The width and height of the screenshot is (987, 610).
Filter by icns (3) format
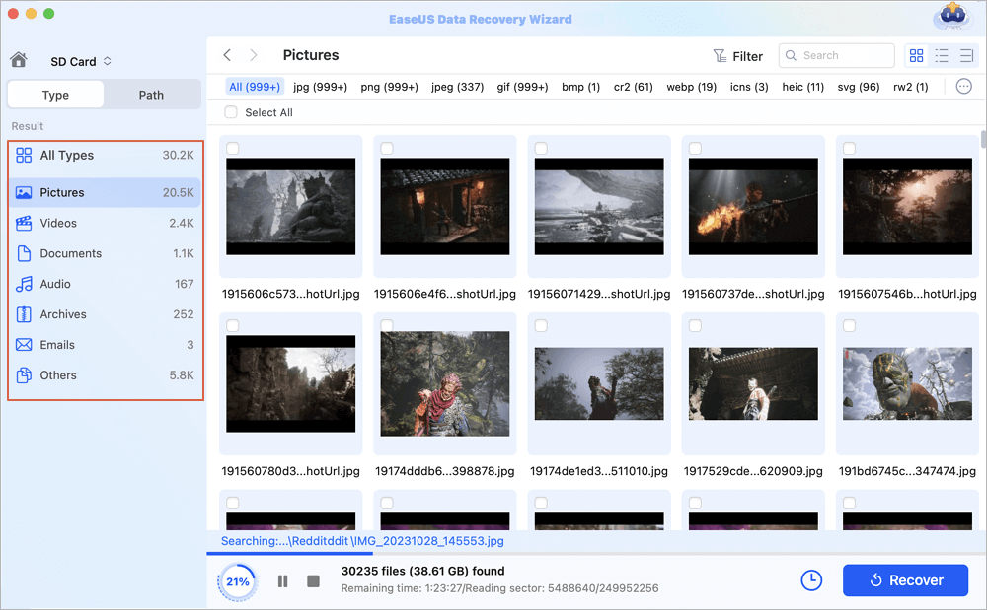point(749,87)
